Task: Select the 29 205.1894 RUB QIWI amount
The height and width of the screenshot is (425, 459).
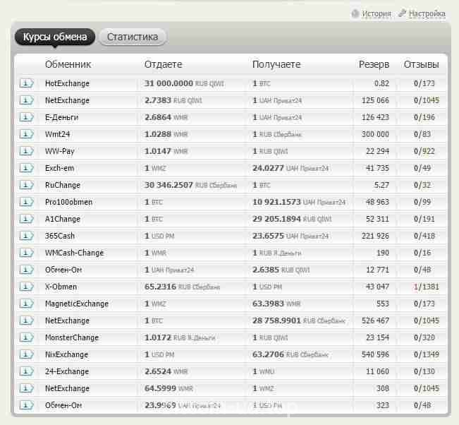Action: [x=292, y=219]
